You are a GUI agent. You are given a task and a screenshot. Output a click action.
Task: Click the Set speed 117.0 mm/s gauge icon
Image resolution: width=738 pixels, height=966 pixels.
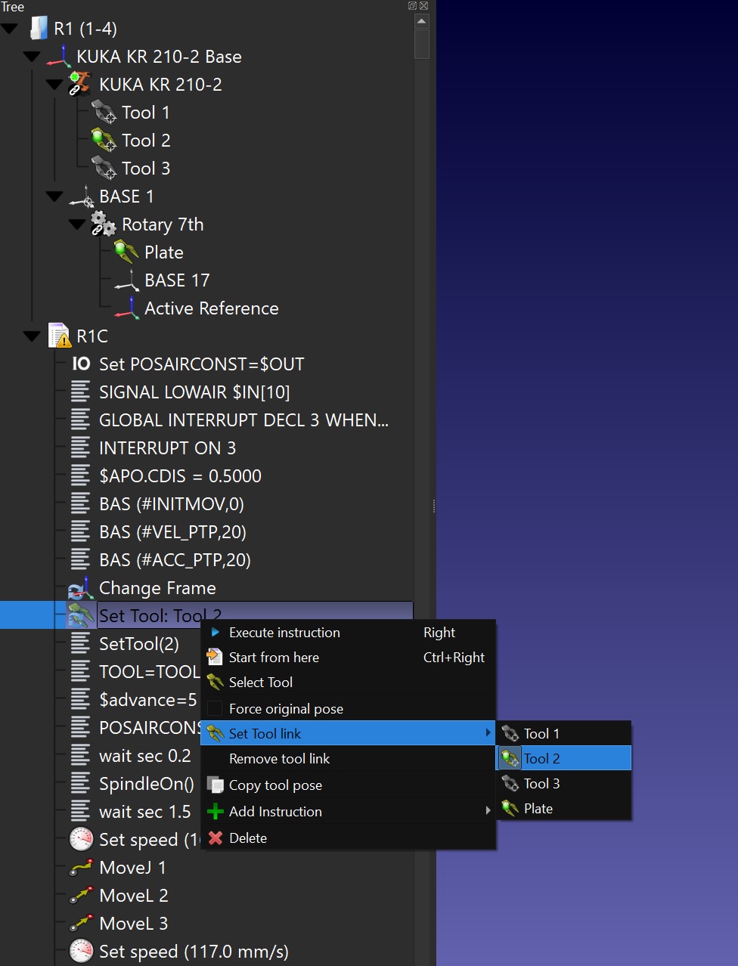click(x=80, y=952)
